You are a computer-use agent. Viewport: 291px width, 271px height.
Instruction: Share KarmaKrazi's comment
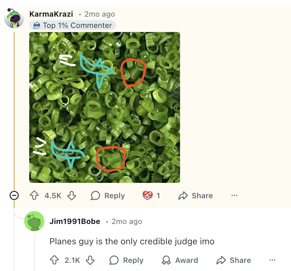(195, 196)
